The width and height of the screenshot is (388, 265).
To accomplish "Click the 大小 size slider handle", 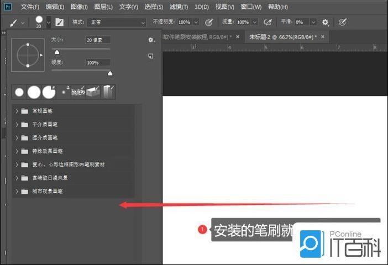I will point(57,52).
